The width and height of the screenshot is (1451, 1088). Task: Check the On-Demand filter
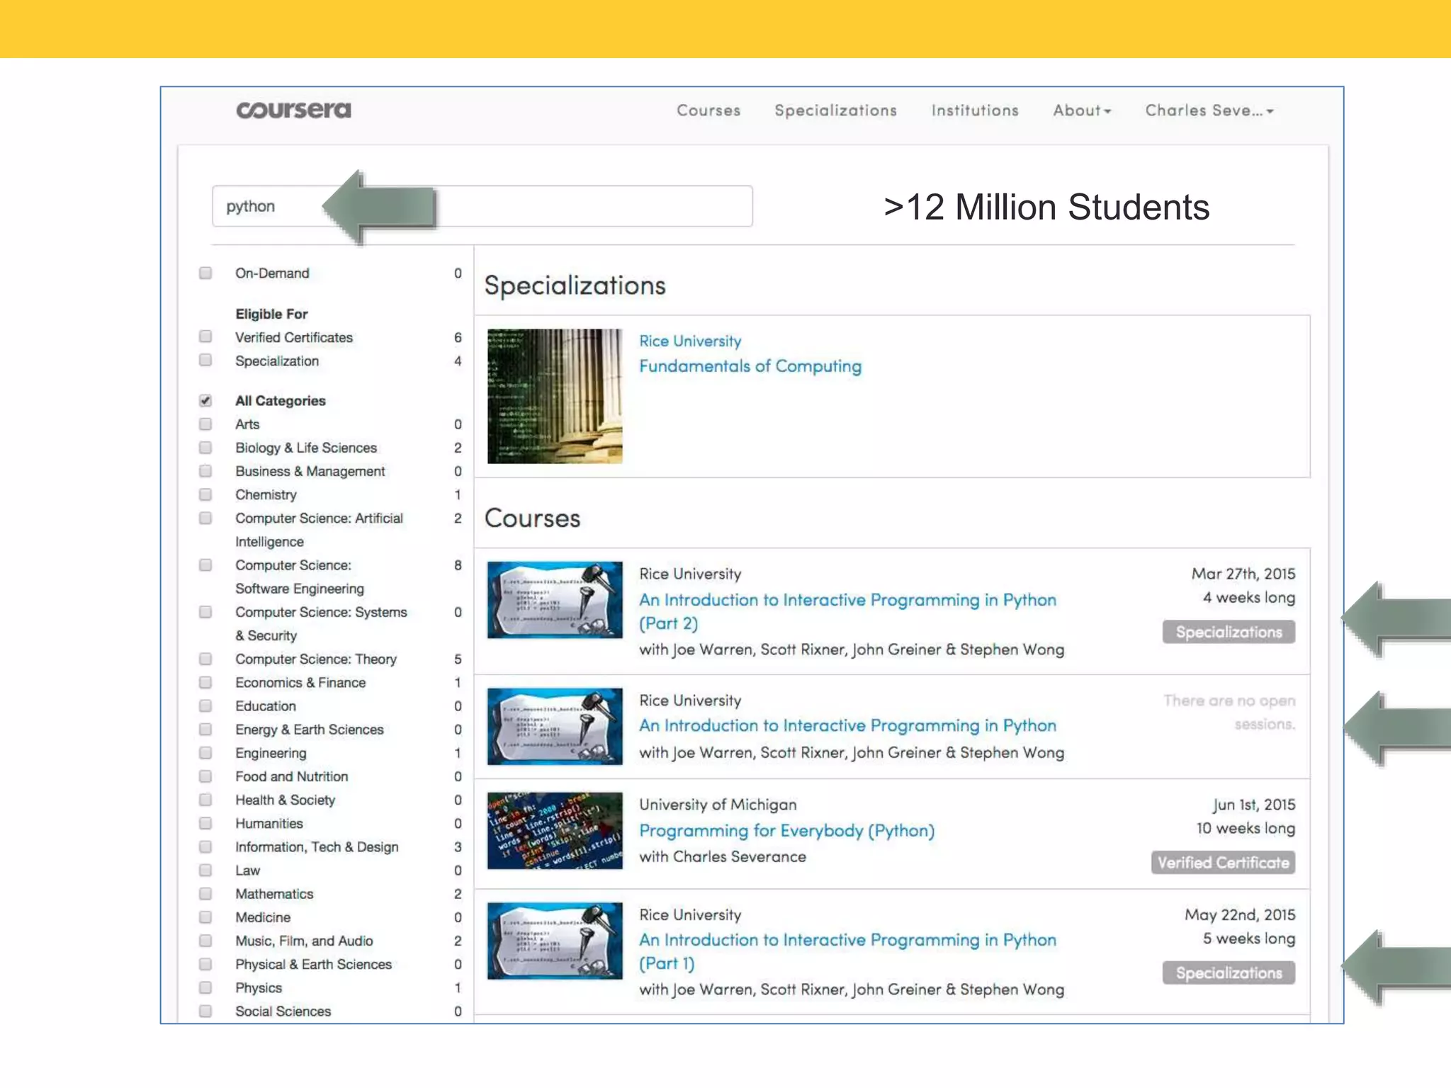[205, 273]
